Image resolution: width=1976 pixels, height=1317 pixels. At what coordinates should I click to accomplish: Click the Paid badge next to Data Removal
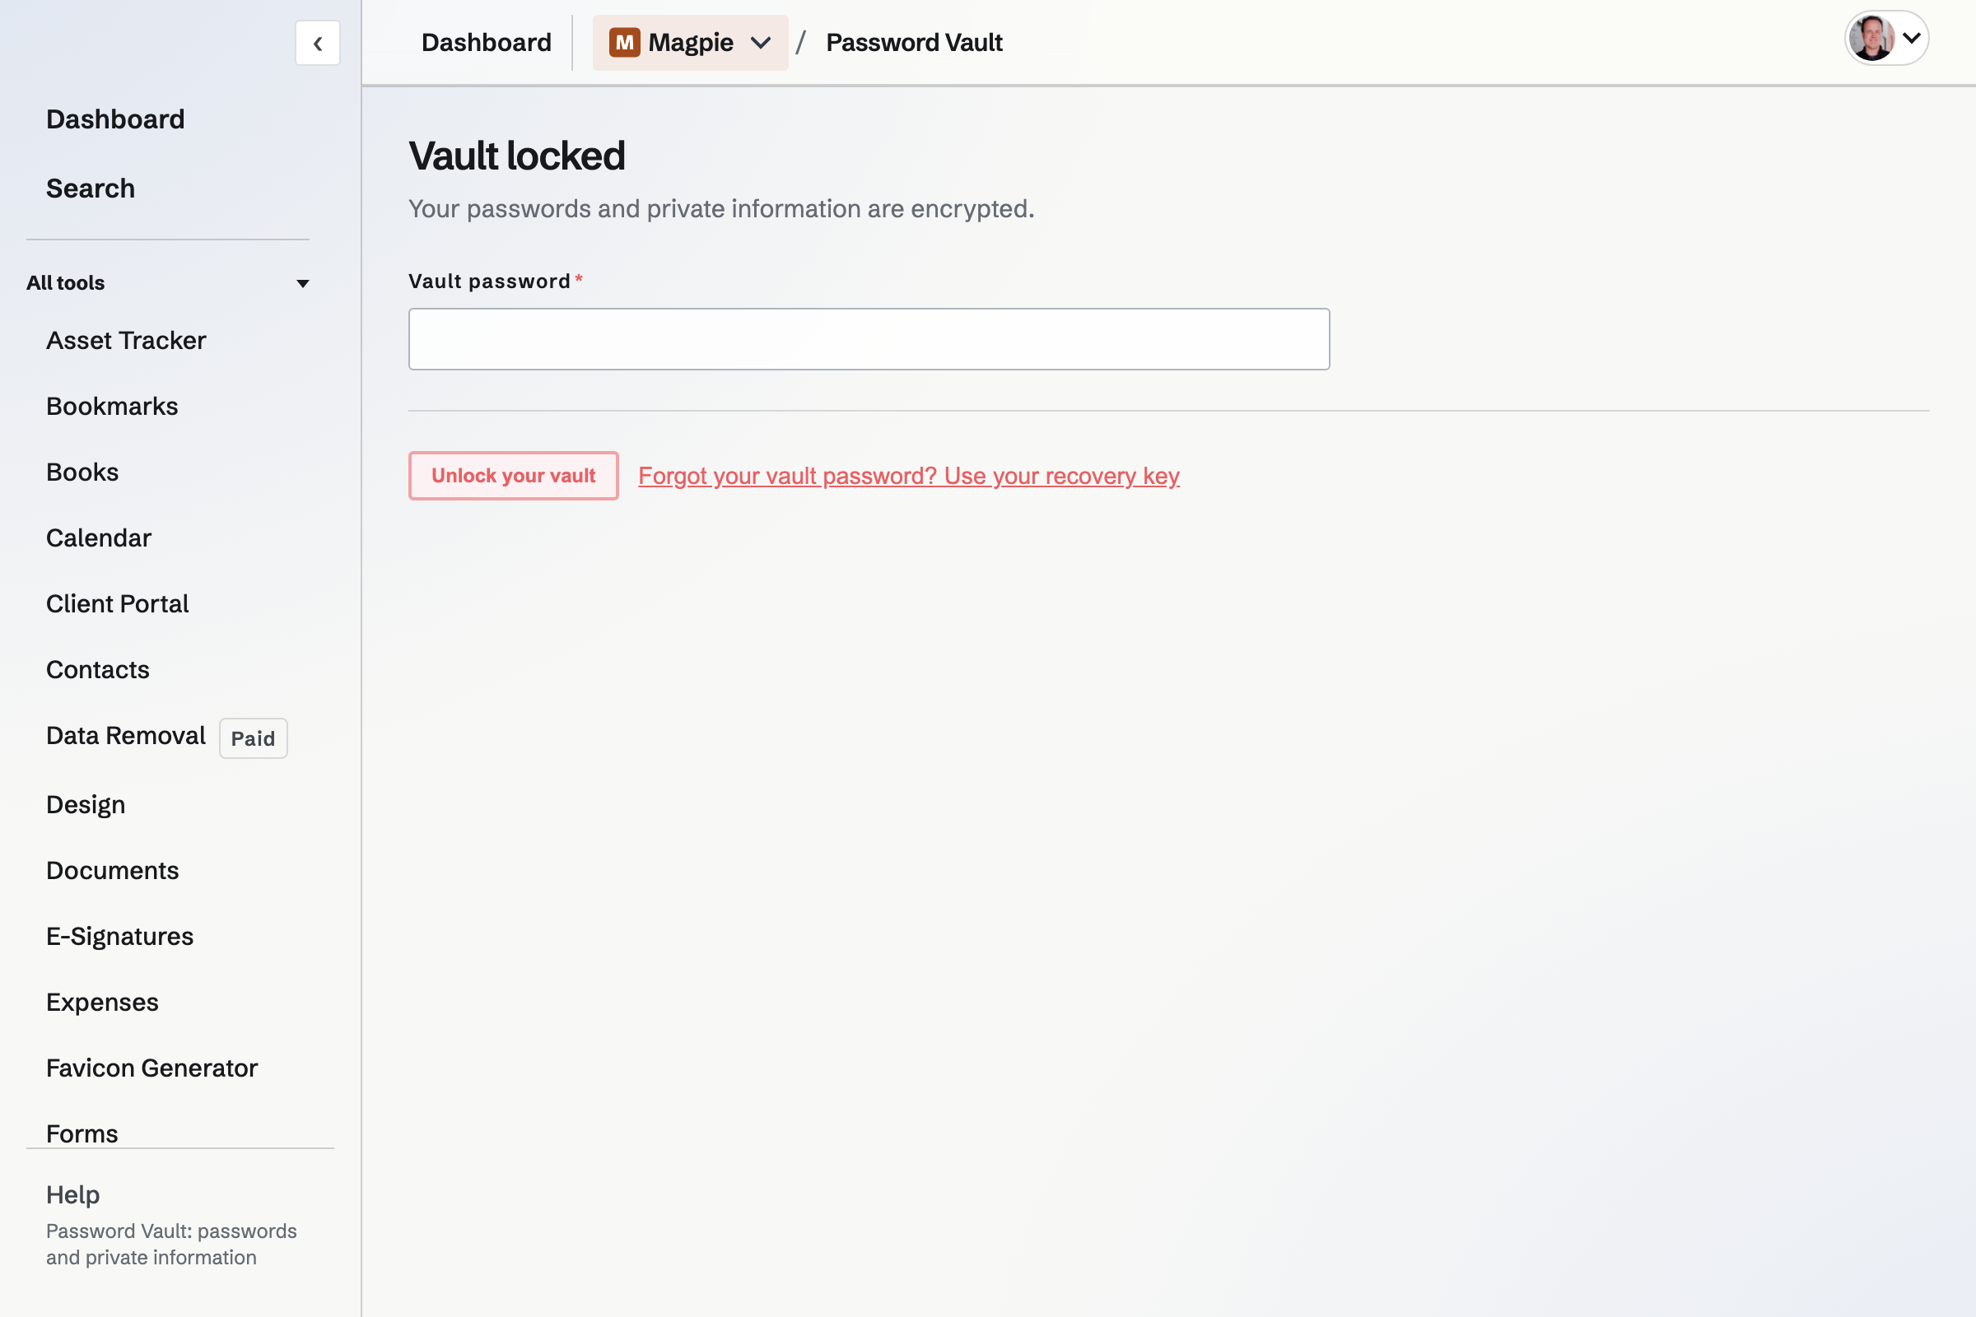point(253,738)
